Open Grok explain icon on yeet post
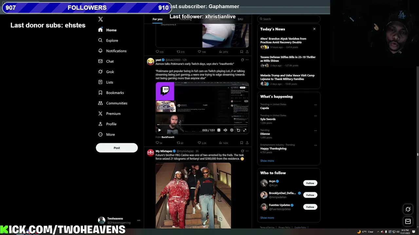419x235 pixels. (242, 60)
